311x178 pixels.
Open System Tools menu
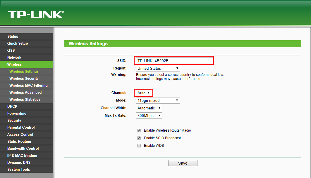point(27,170)
